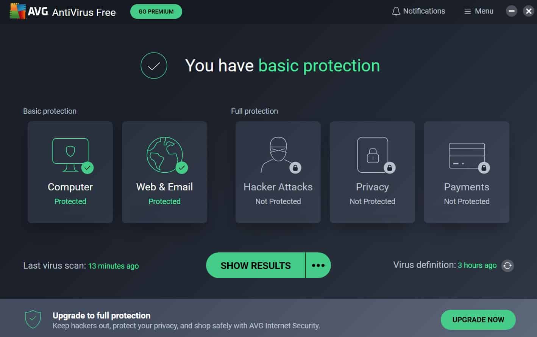Viewport: 537px width, 337px height.
Task: Click the green checkmark on Computer tile
Action: pyautogui.click(x=88, y=167)
